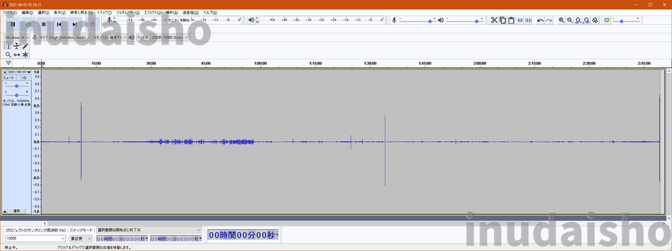Image resolution: width=672 pixels, height=251 pixels.
Task: Click the track 選択 button
Action: 16,211
